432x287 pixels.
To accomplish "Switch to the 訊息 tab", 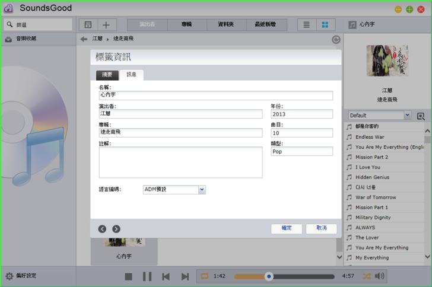I will click(131, 75).
